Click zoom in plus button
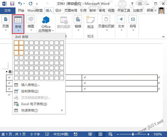The image size is (167, 137). (x=148, y=134)
